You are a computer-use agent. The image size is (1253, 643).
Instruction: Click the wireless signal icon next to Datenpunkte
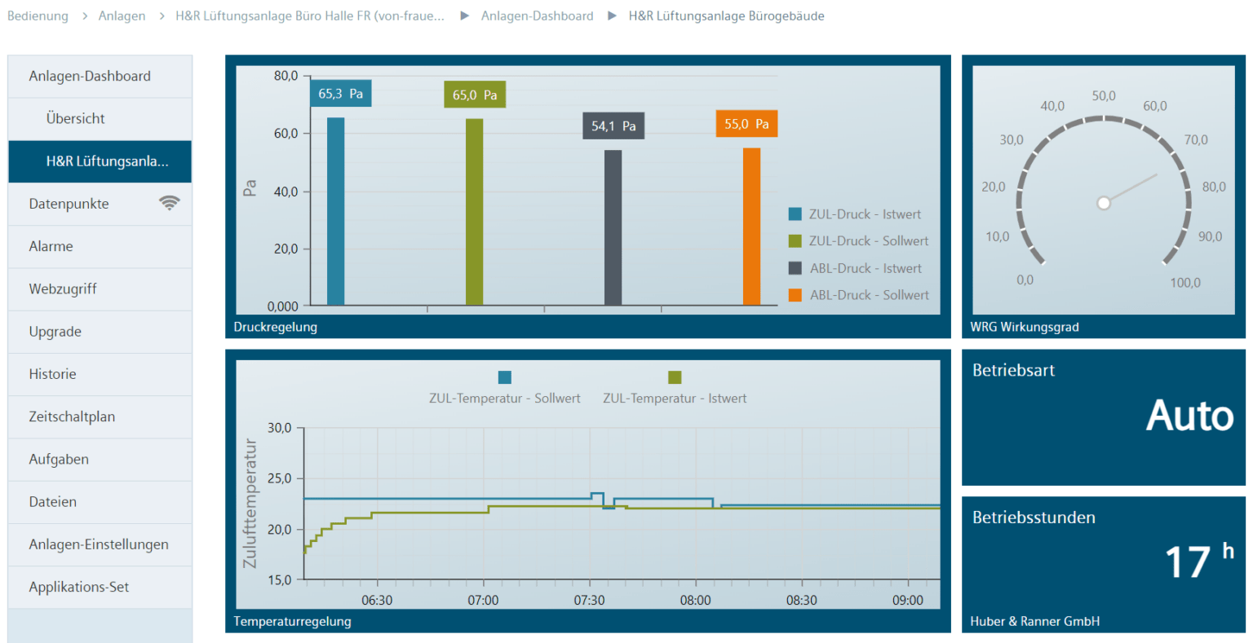169,204
